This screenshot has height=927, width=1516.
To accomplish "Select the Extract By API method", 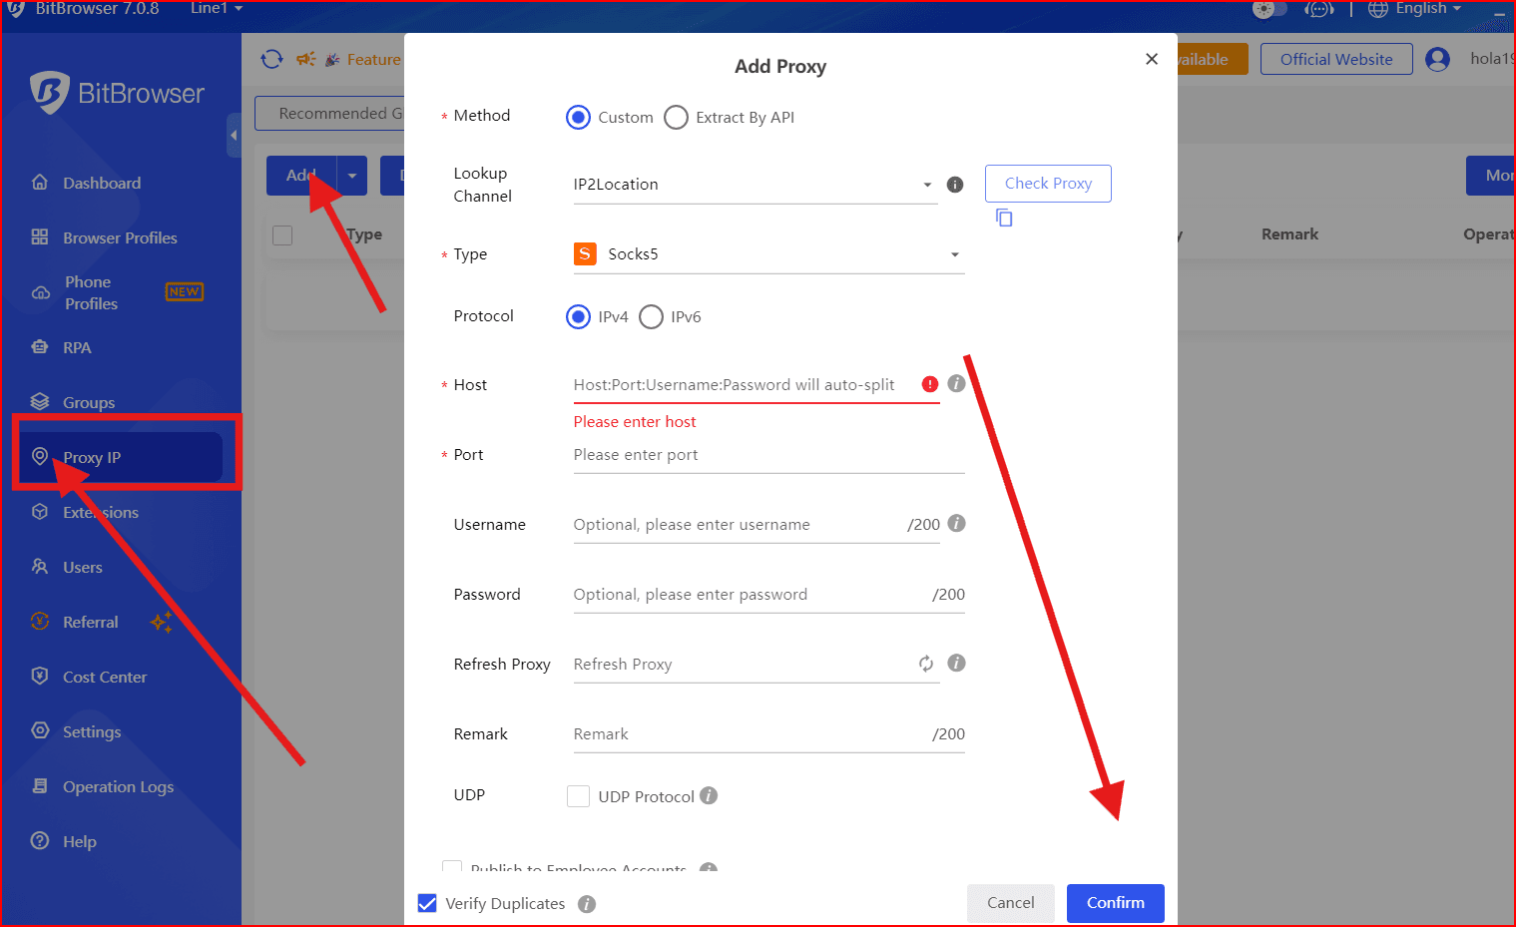I will 677,118.
